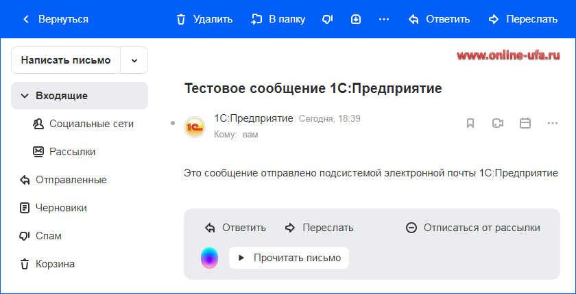Click the 1C sender avatar
576x294 pixels.
195,127
